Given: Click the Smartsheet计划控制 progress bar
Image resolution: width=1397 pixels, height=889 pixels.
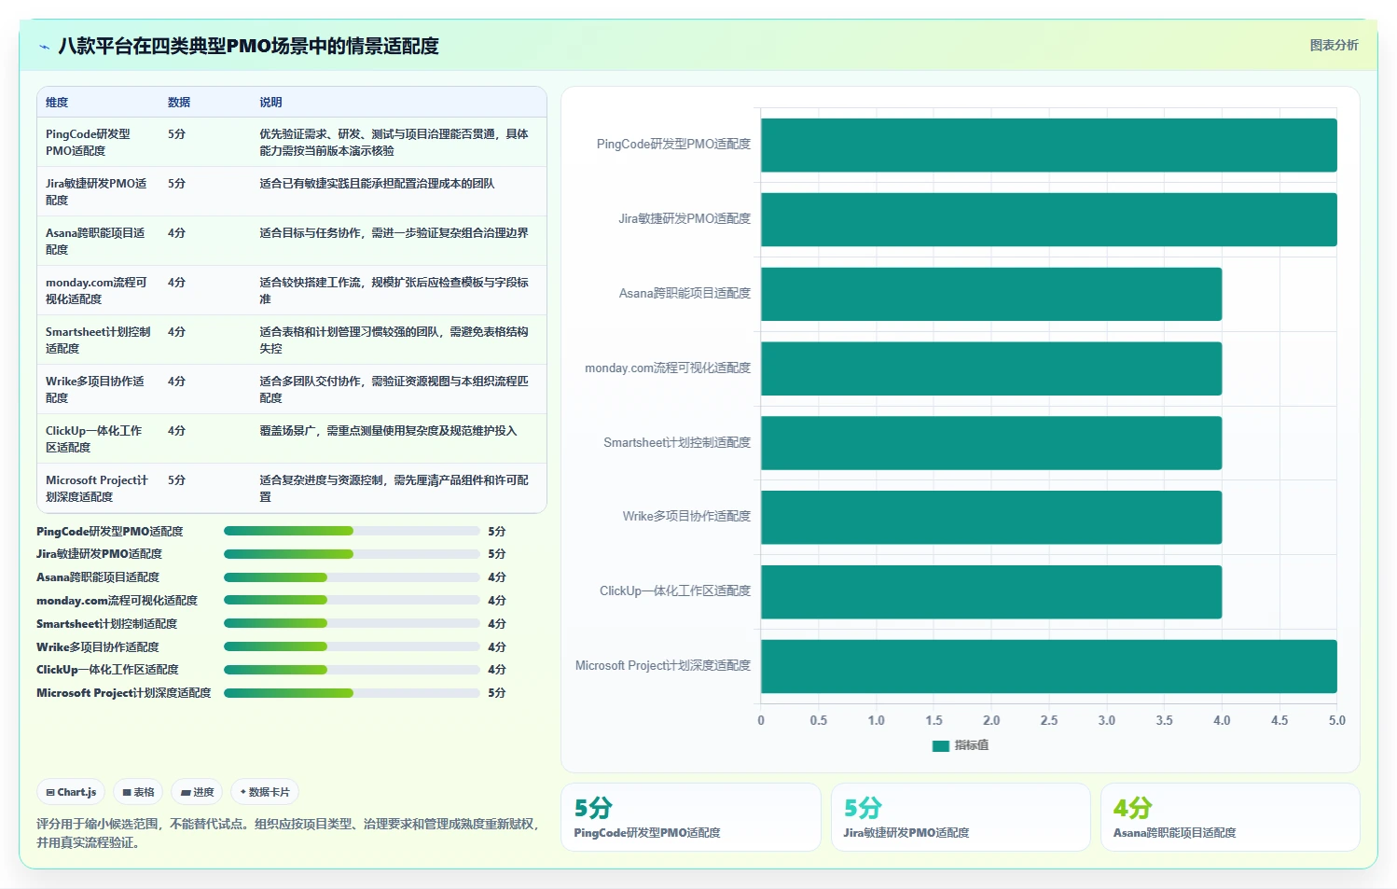Looking at the screenshot, I should tap(352, 623).
